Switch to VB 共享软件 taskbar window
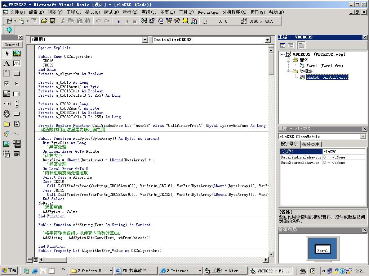The height and width of the screenshot is (276, 369). coord(136,271)
